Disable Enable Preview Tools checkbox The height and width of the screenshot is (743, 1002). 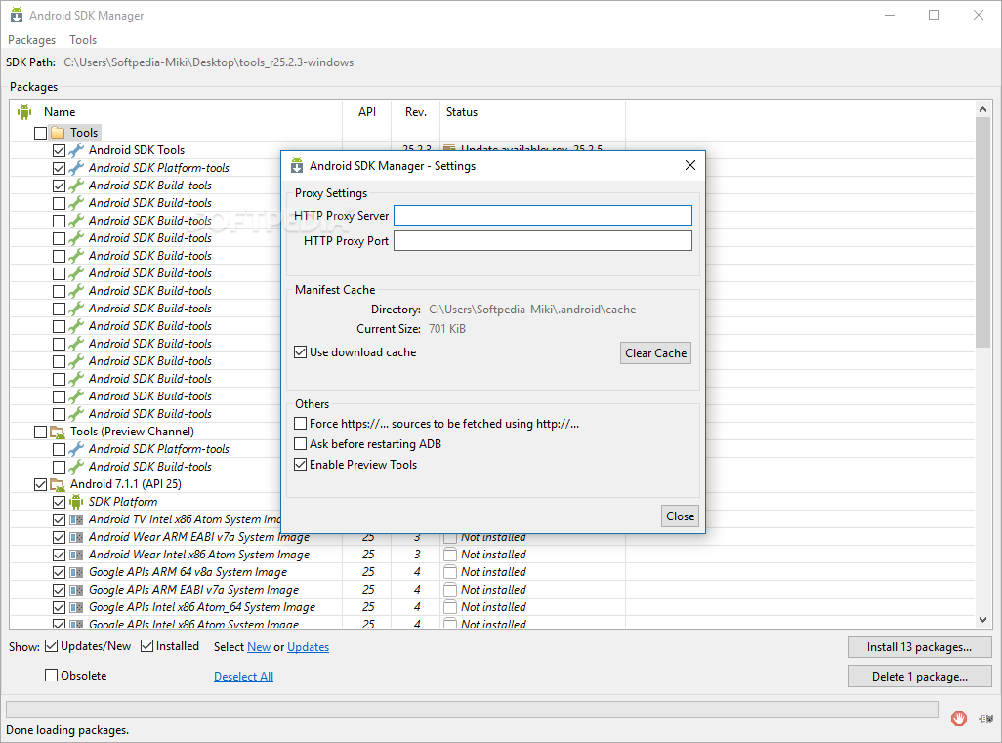[301, 465]
